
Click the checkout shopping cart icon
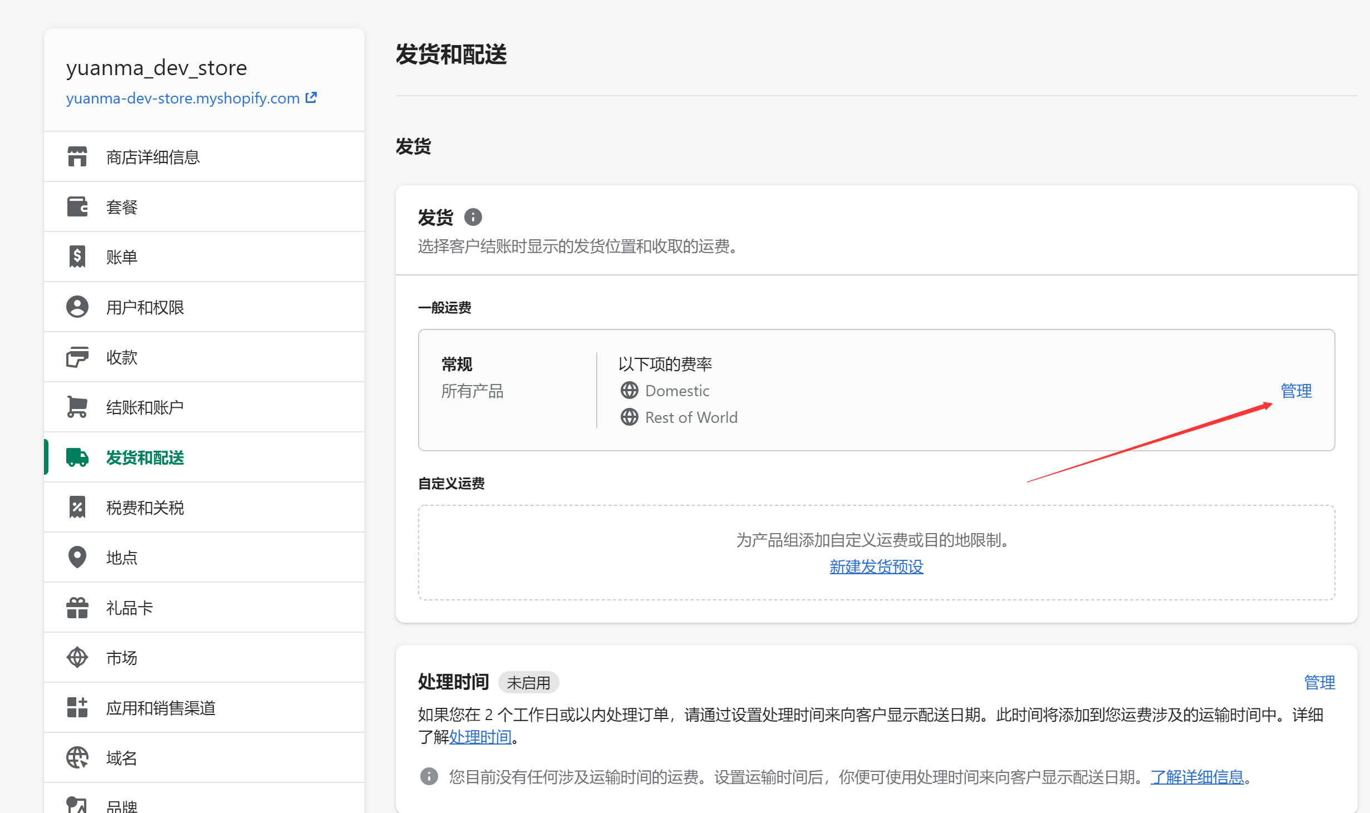point(77,407)
